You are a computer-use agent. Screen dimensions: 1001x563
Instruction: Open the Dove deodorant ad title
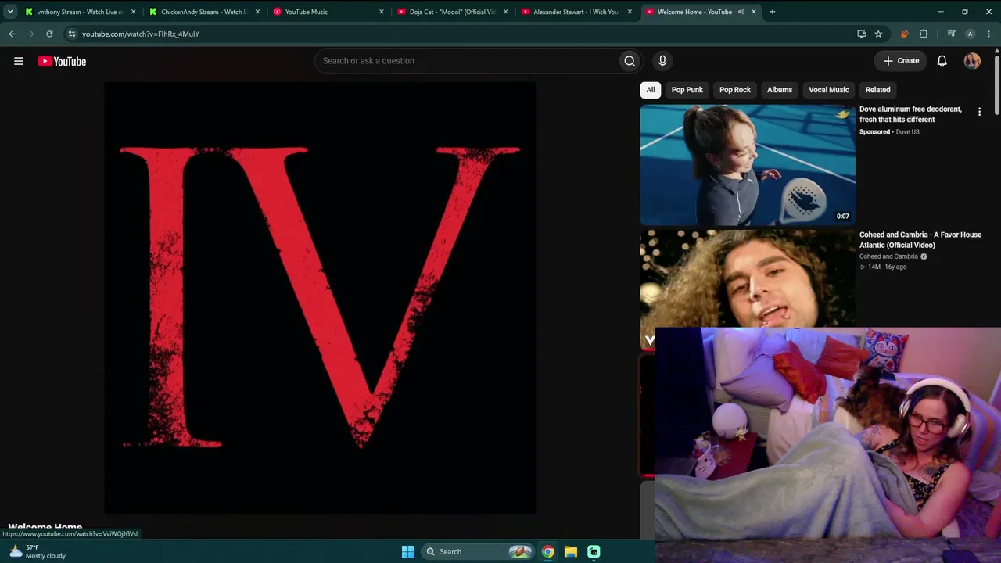point(910,114)
